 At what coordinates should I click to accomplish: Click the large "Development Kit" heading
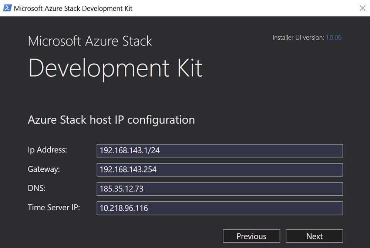click(x=115, y=68)
